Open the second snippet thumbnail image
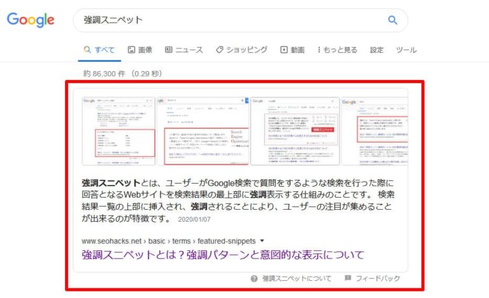 click(202, 131)
